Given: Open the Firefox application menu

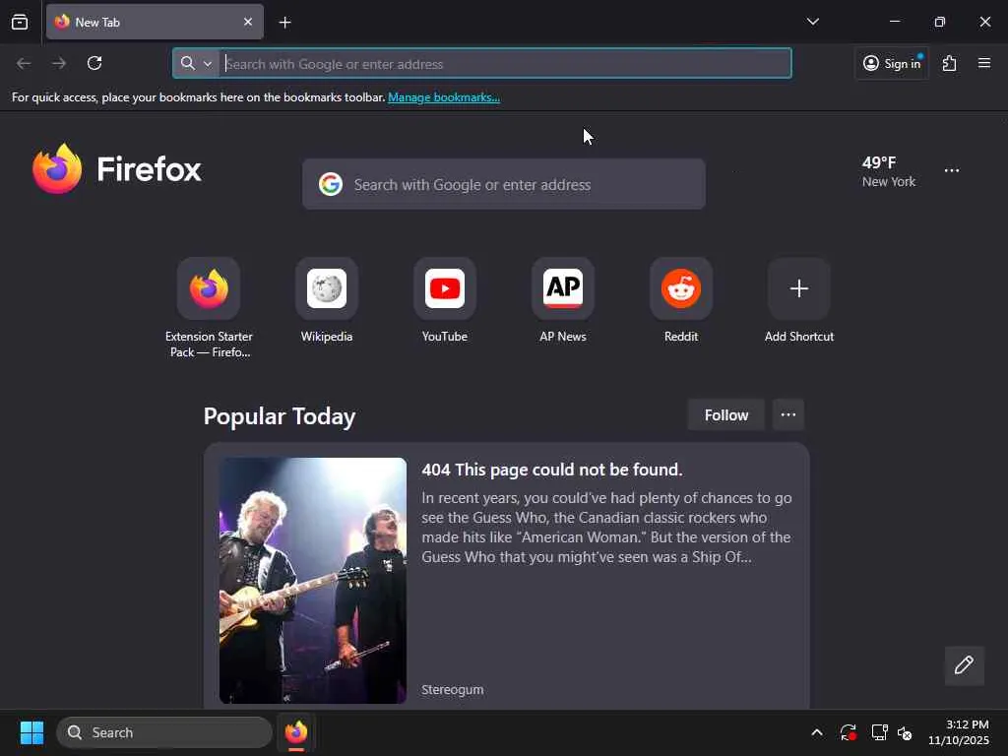Looking at the screenshot, I should point(983,63).
